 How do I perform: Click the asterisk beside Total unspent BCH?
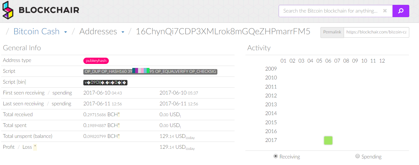click(119, 136)
